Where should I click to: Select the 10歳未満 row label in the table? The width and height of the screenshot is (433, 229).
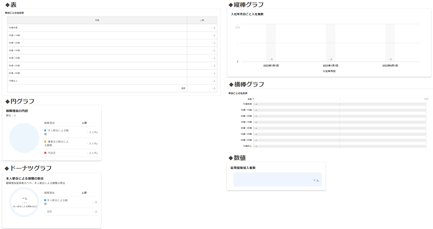click(x=13, y=28)
